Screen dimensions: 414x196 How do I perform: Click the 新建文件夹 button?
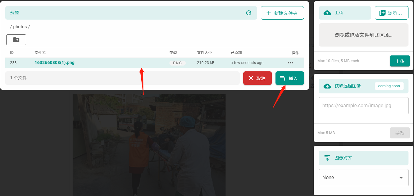point(282,13)
